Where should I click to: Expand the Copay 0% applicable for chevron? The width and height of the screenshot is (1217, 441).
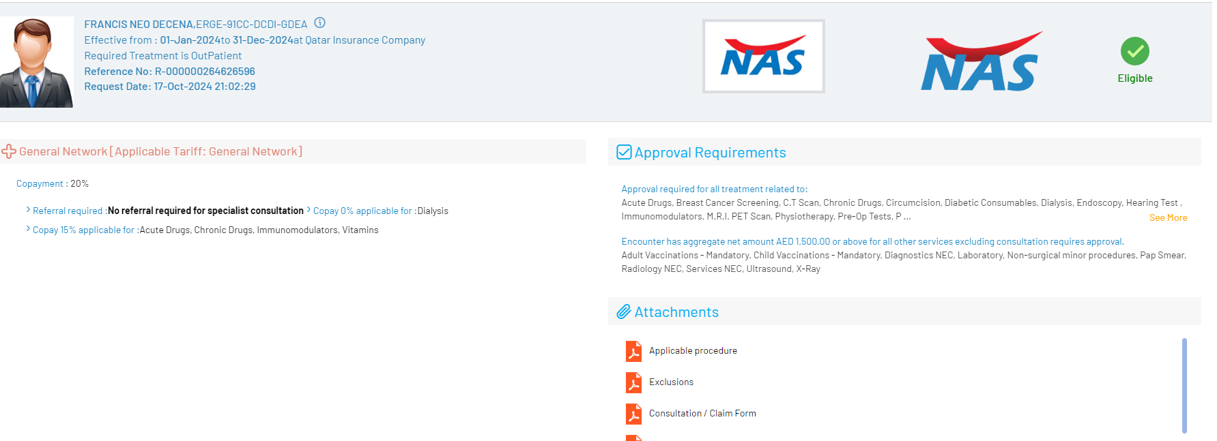309,210
